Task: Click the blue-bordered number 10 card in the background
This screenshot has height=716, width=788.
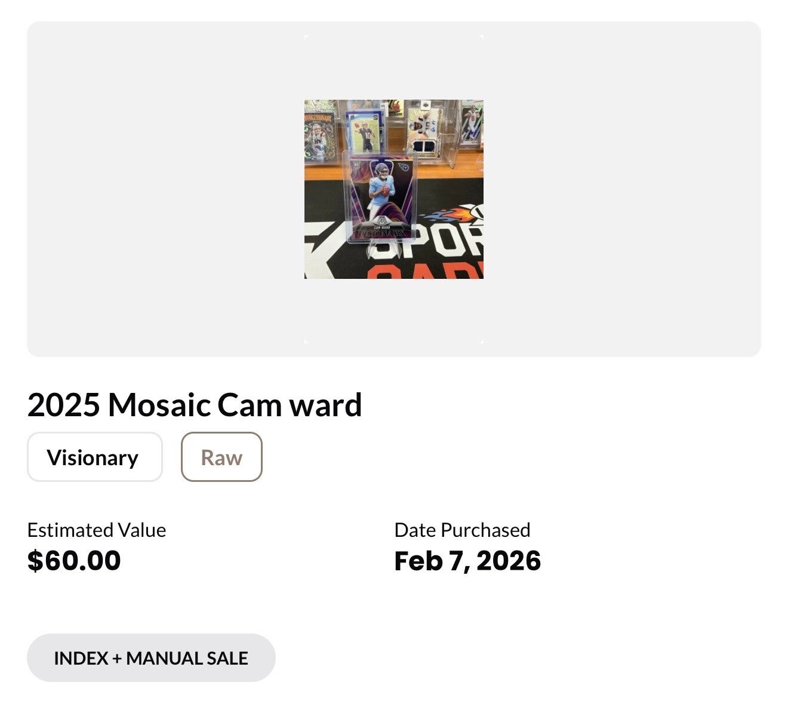Action: pyautogui.click(x=363, y=134)
